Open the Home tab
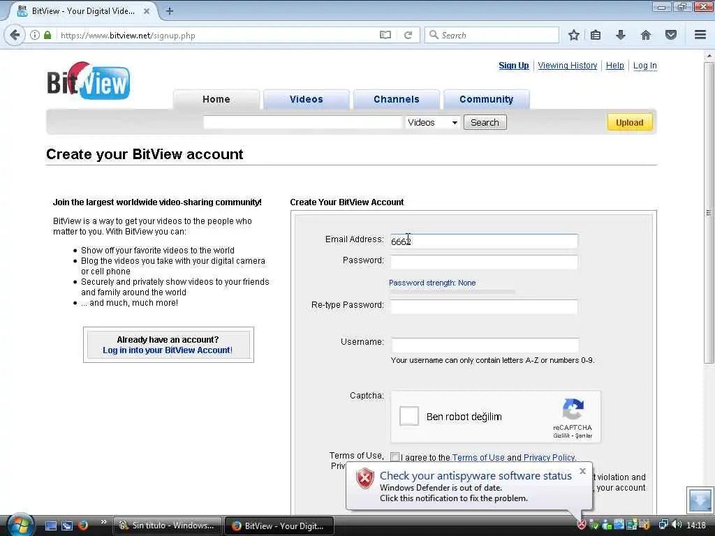Image resolution: width=715 pixels, height=536 pixels. click(x=216, y=99)
